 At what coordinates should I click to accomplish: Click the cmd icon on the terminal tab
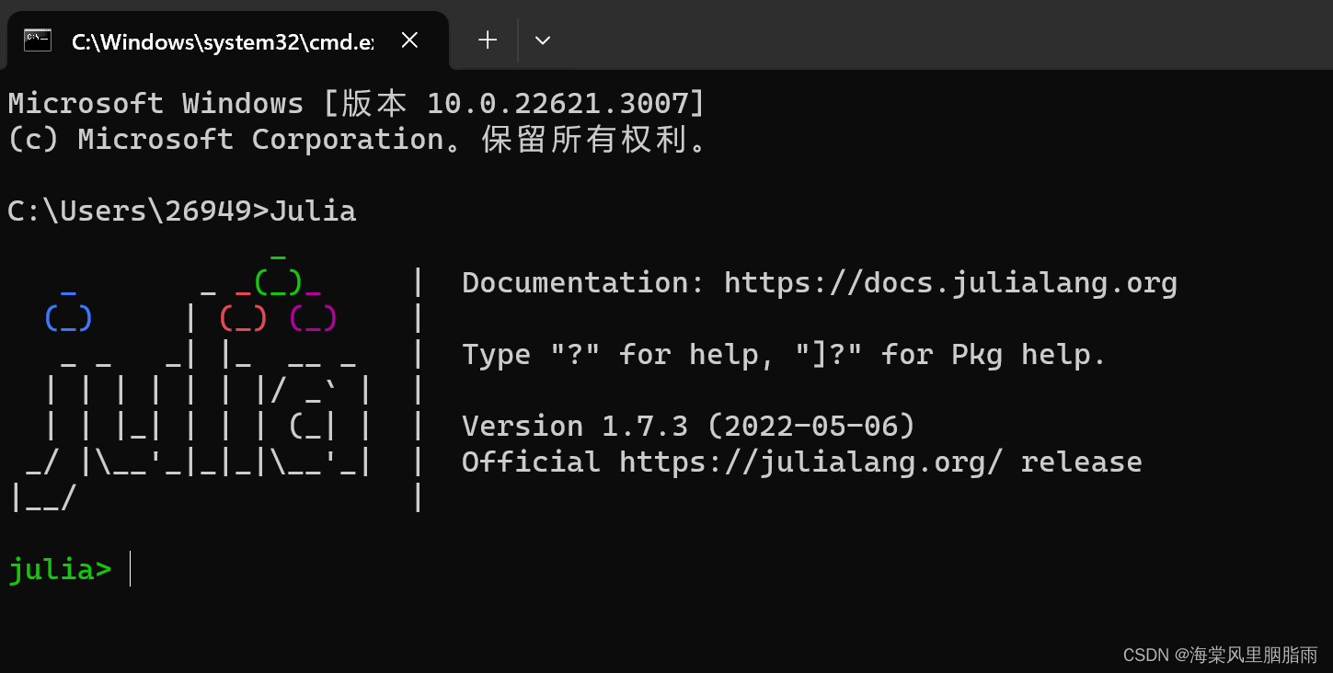[x=37, y=40]
